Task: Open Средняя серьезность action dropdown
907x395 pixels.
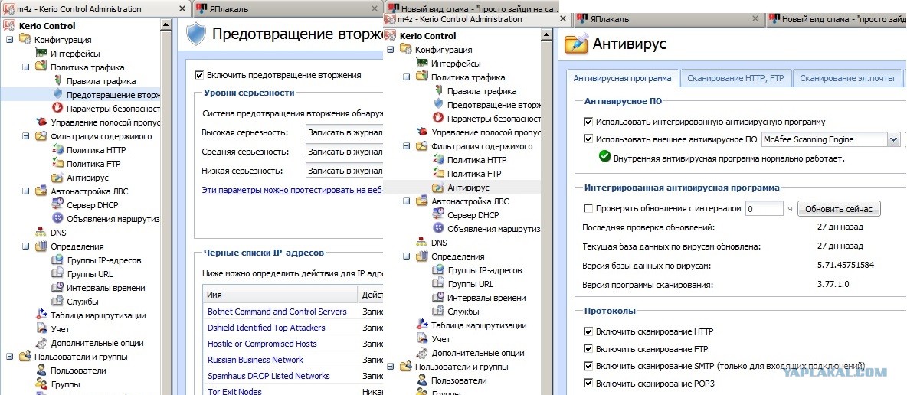Action: pyautogui.click(x=344, y=152)
